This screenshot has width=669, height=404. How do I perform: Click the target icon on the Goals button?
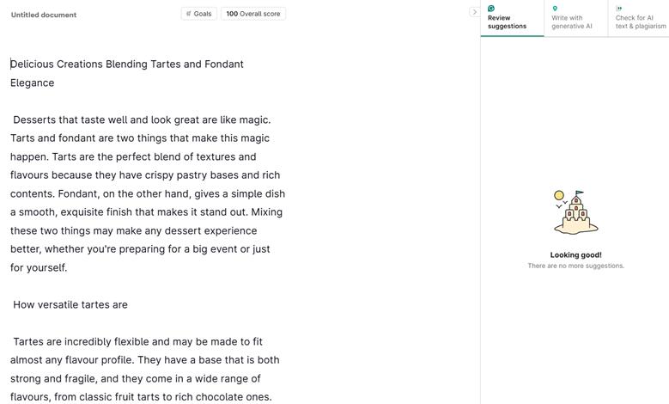tap(189, 14)
